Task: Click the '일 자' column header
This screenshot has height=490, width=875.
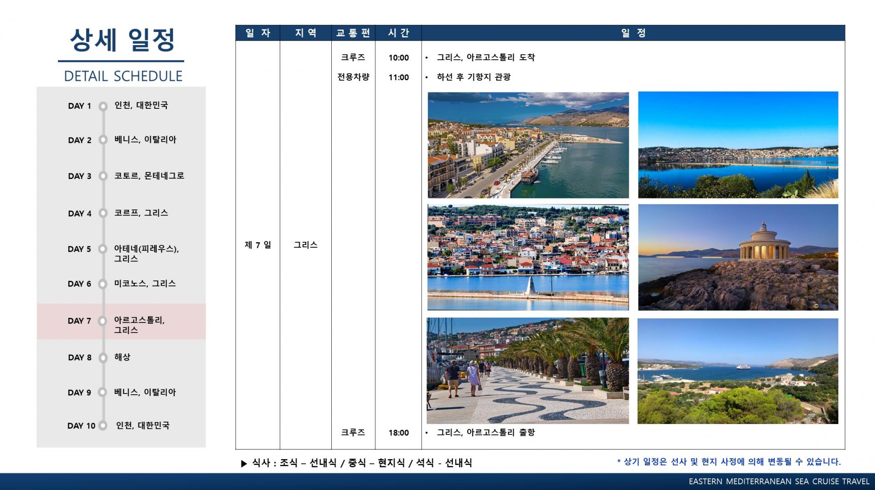Action: pos(258,33)
